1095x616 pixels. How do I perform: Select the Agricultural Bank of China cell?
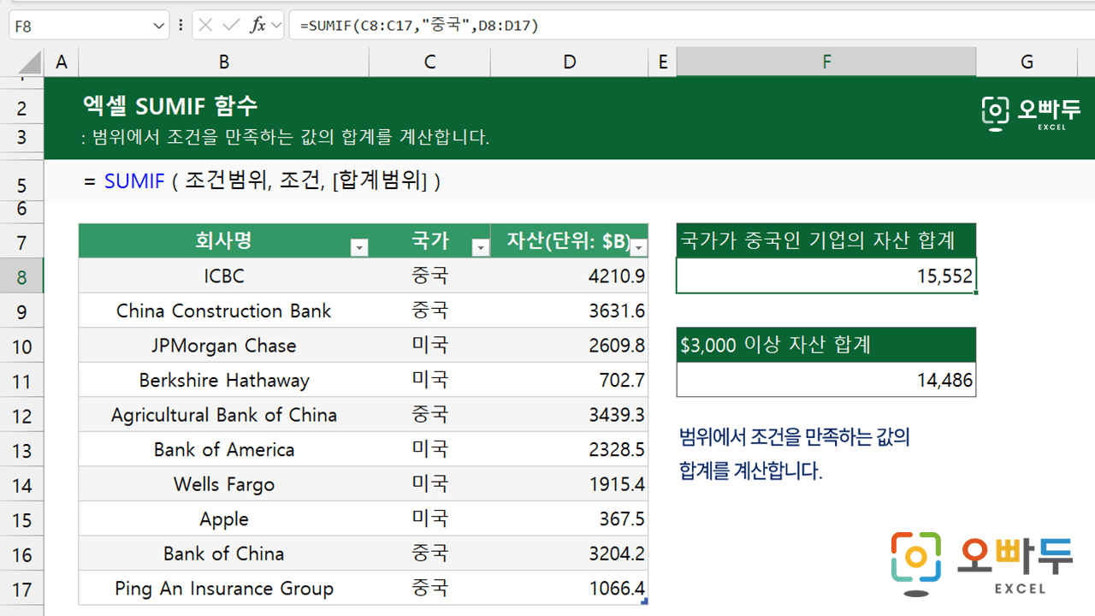coord(223,415)
